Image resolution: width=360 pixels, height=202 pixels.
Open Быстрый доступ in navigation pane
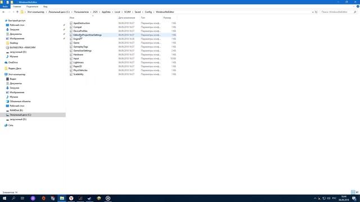coord(17,21)
